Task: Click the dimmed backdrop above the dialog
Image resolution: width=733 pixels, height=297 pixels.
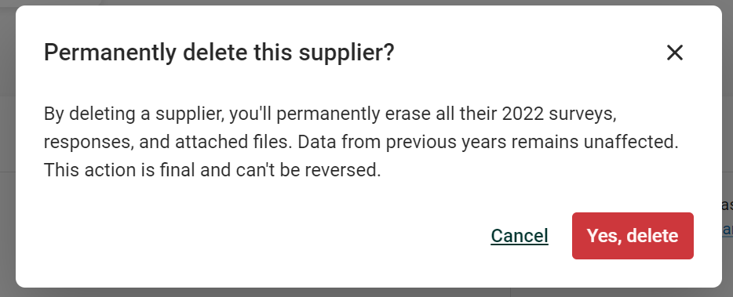Action: coord(366,2)
